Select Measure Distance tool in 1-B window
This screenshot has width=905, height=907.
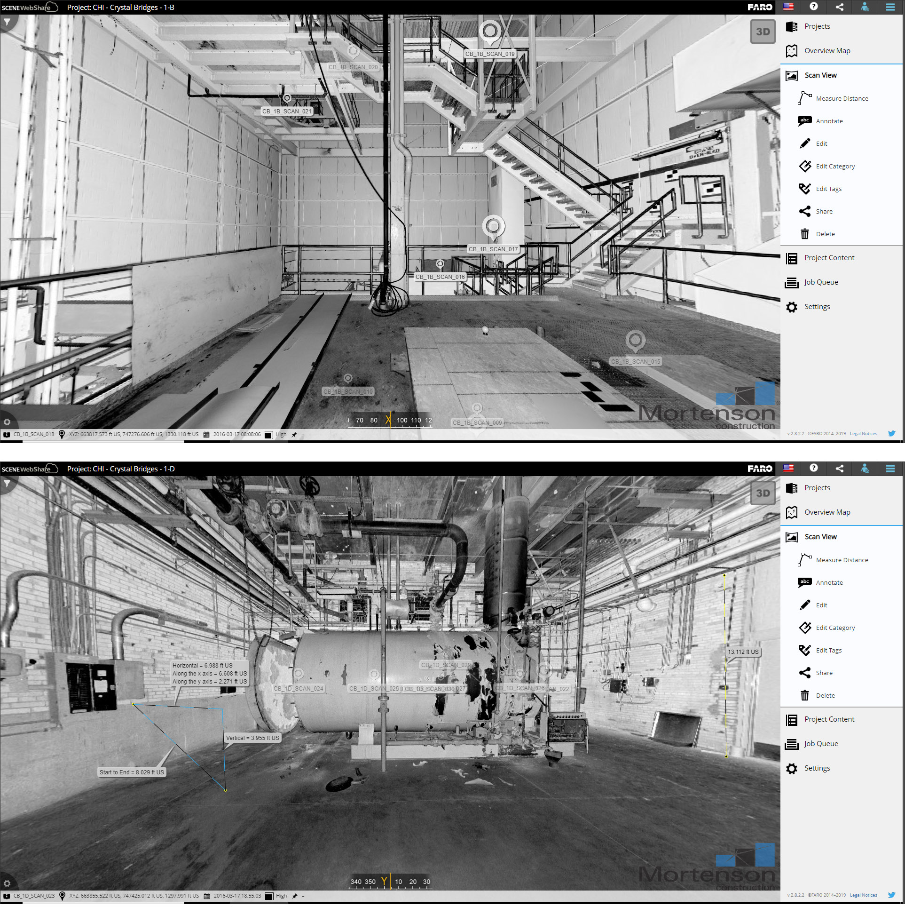(x=842, y=98)
